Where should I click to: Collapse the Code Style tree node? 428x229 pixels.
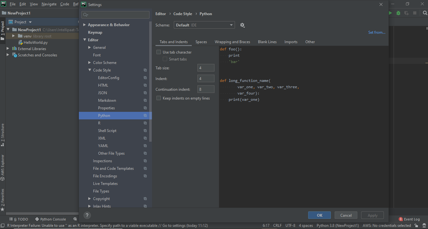click(x=90, y=70)
